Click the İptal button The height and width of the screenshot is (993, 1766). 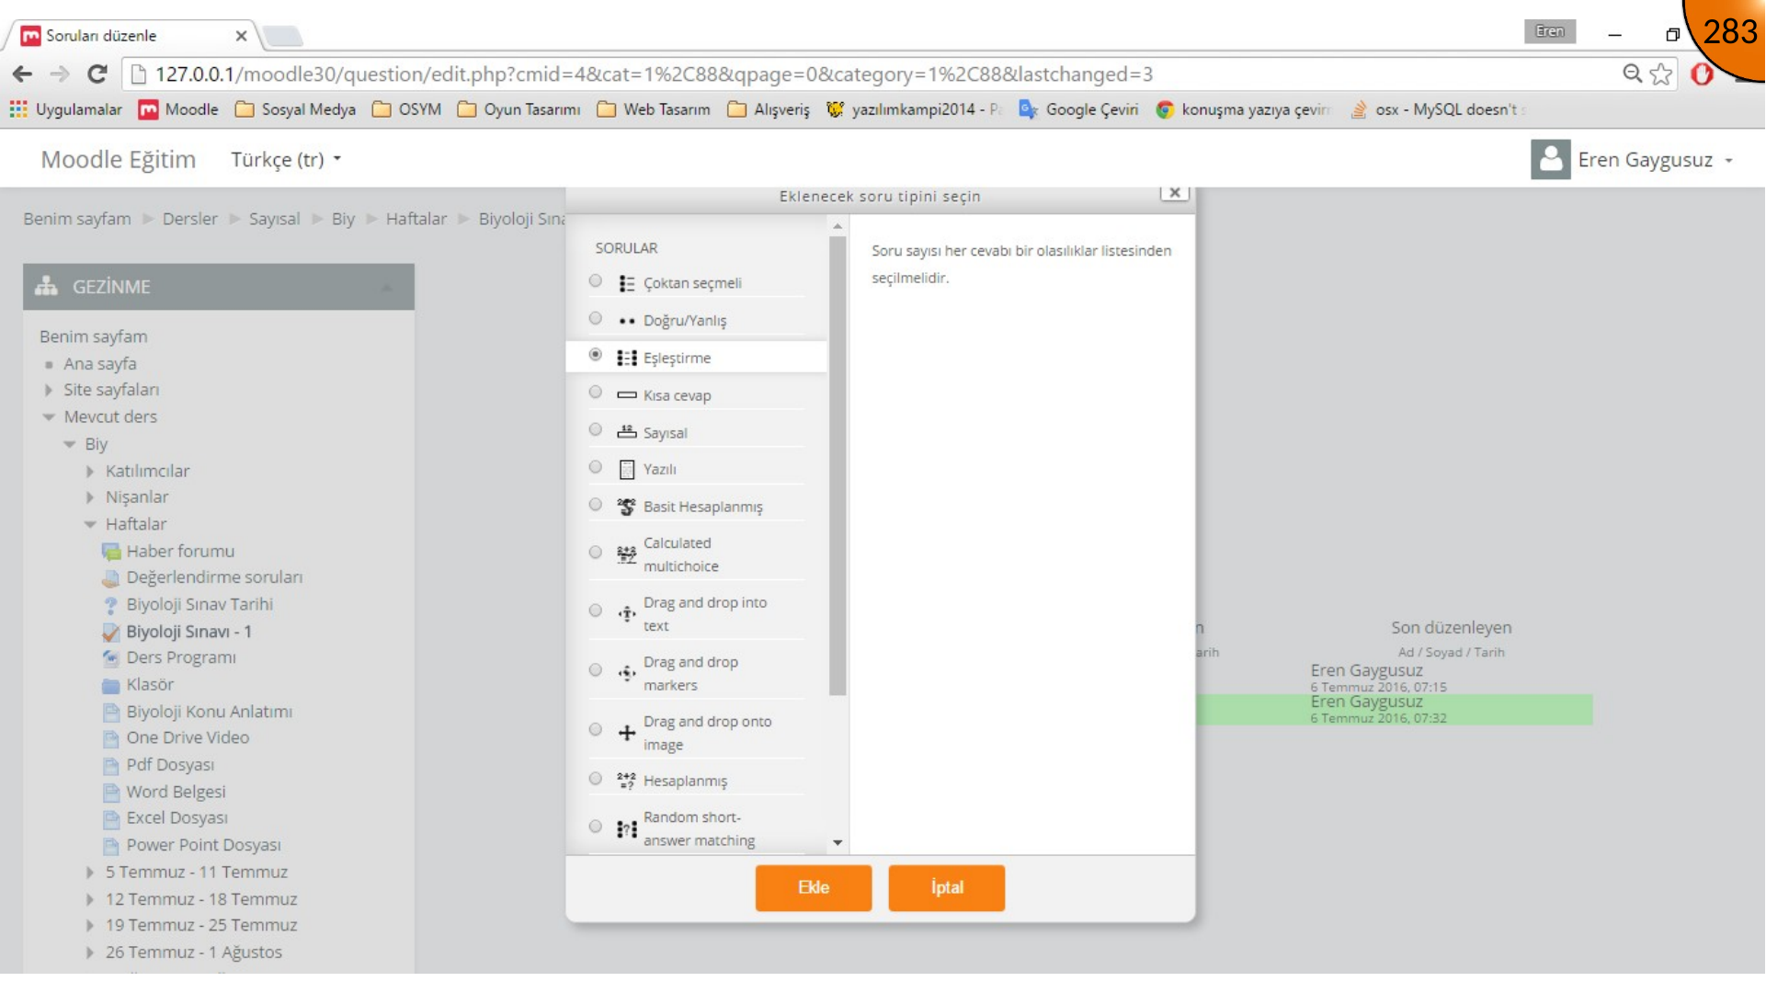tap(947, 888)
